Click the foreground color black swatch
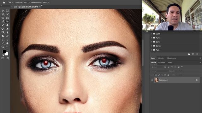 [x=4, y=51]
